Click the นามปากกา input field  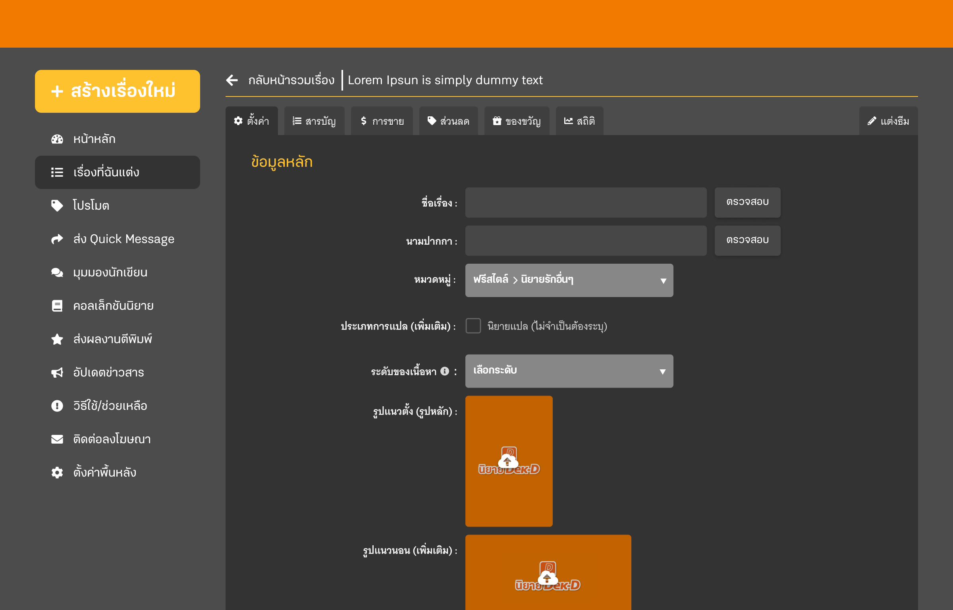586,241
